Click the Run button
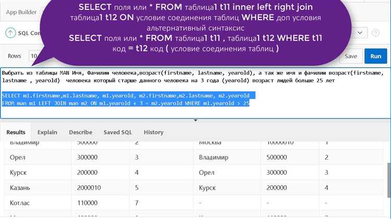This screenshot has width=391, height=219. point(375,56)
